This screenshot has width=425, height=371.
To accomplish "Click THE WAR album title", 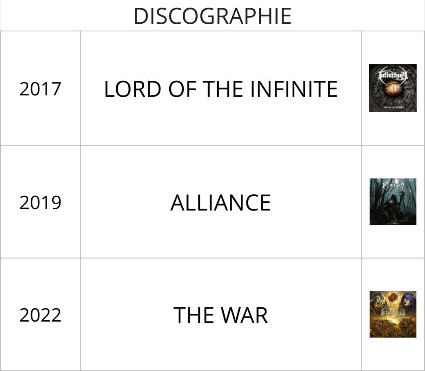I will coord(220,315).
